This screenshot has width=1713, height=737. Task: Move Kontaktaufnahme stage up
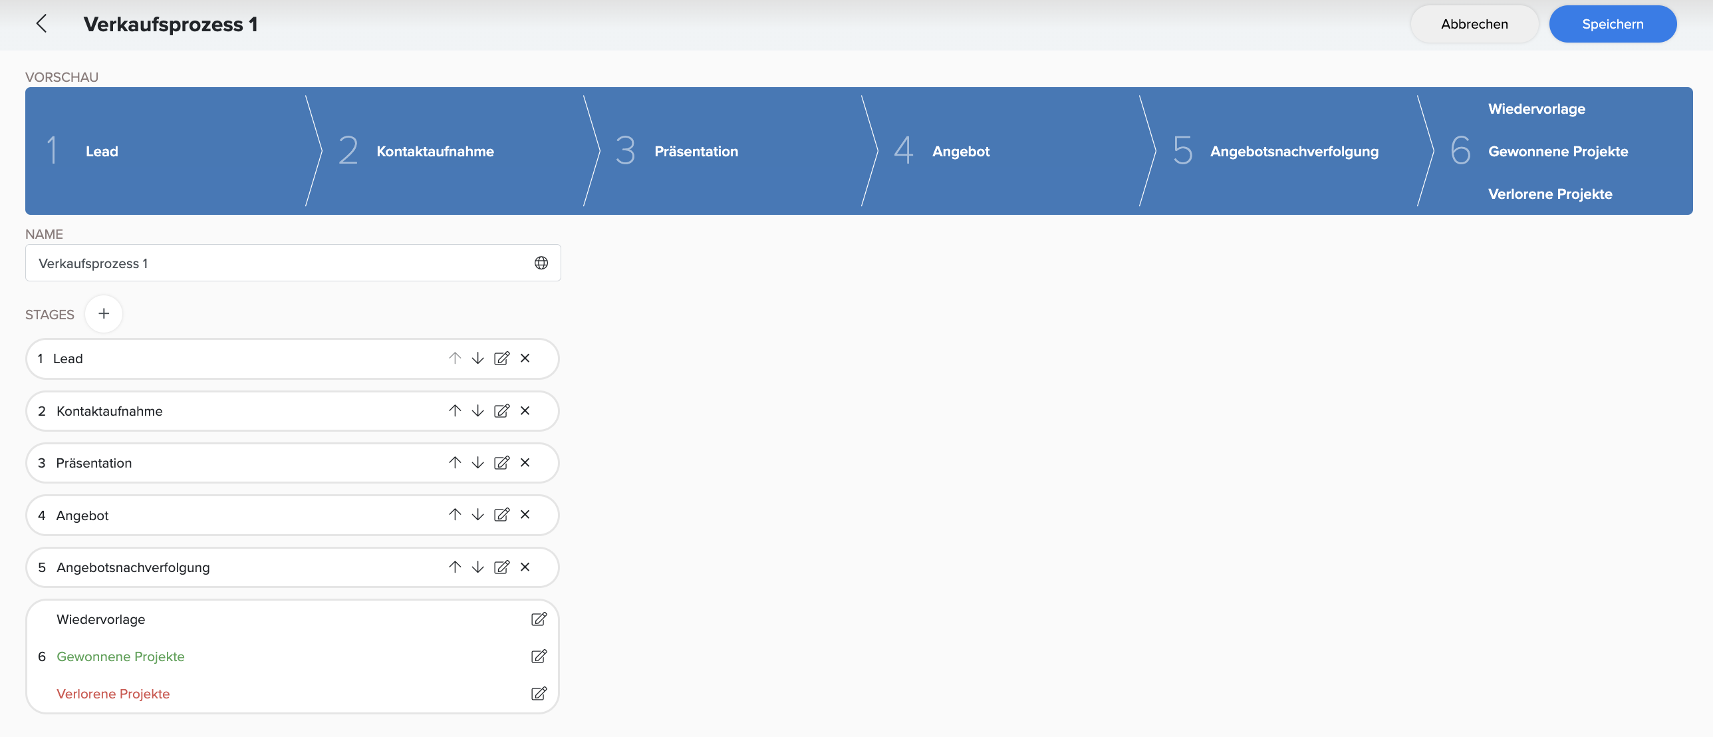click(455, 410)
